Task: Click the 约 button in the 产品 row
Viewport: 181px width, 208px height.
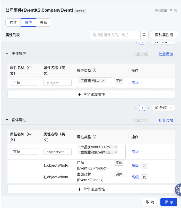Action: point(145,166)
